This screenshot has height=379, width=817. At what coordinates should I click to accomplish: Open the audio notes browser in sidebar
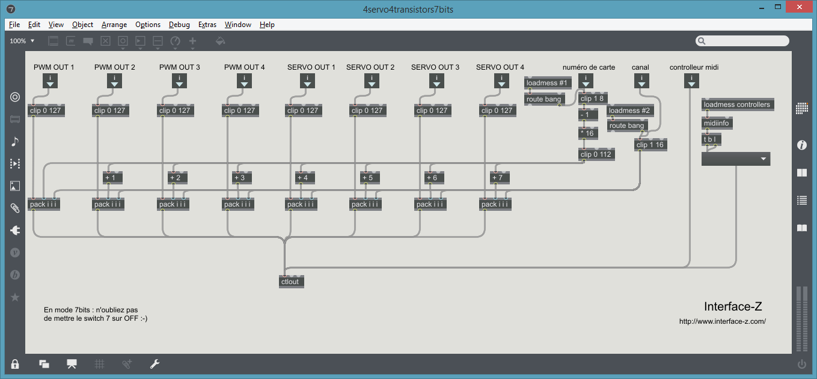15,142
